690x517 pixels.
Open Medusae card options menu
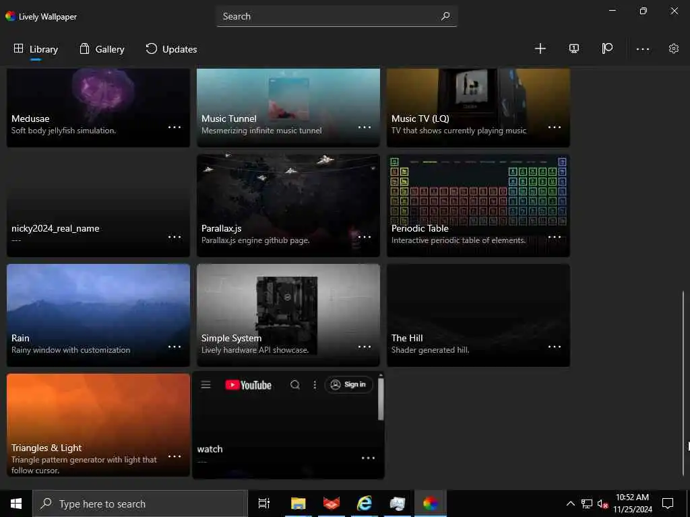(175, 127)
